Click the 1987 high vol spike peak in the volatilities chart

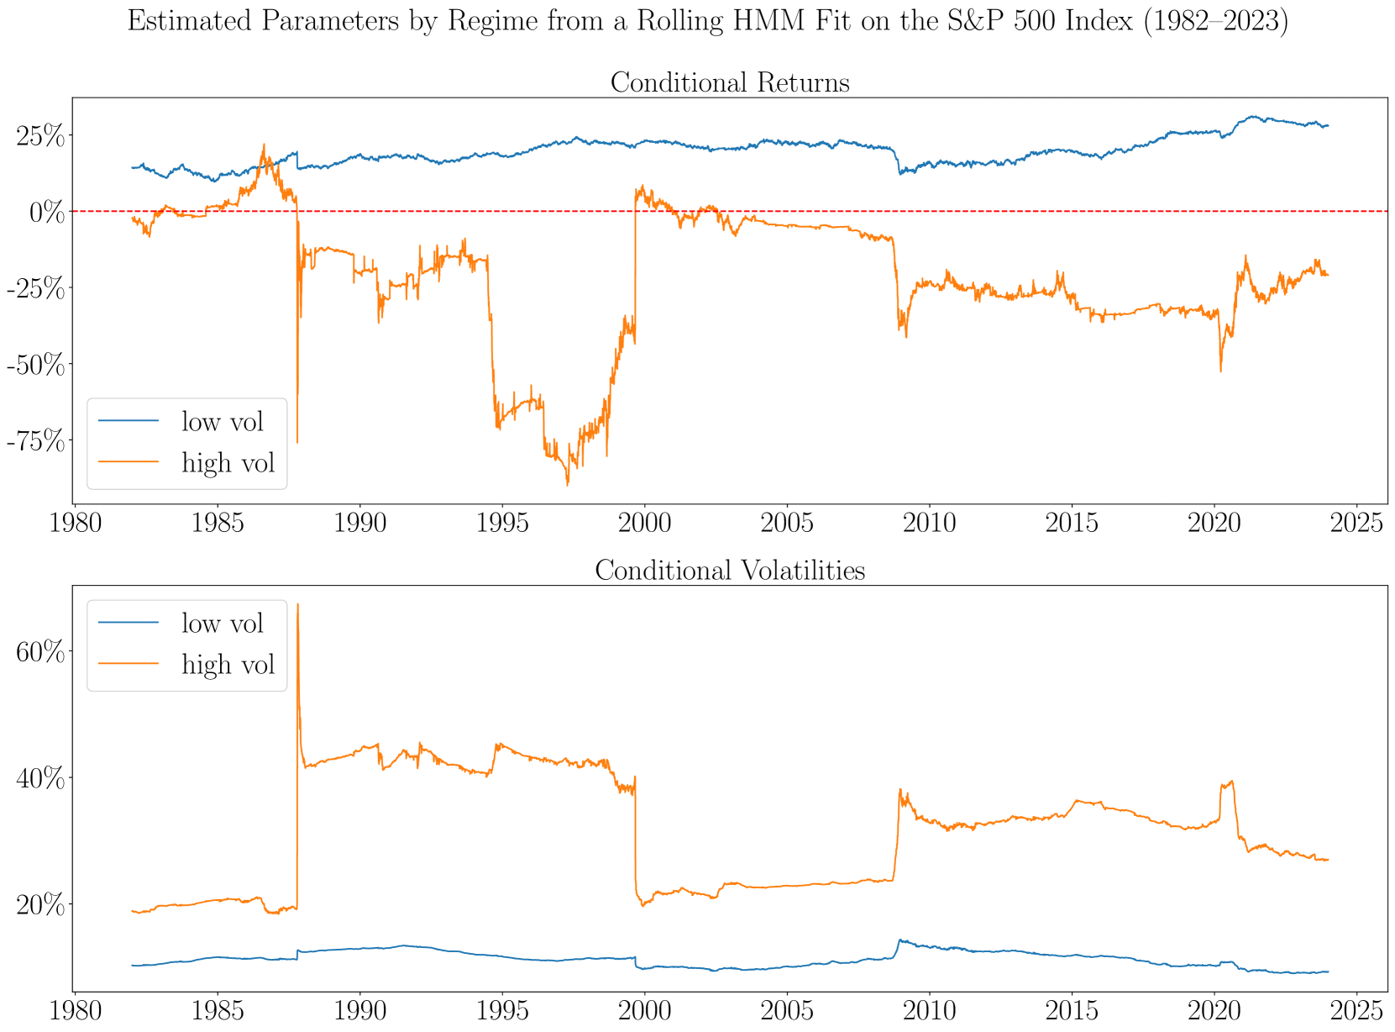(298, 605)
